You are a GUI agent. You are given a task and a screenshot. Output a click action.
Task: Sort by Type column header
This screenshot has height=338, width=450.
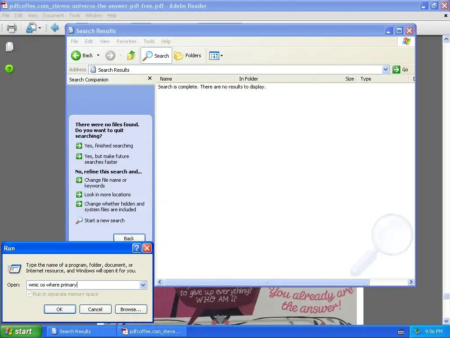point(383,79)
